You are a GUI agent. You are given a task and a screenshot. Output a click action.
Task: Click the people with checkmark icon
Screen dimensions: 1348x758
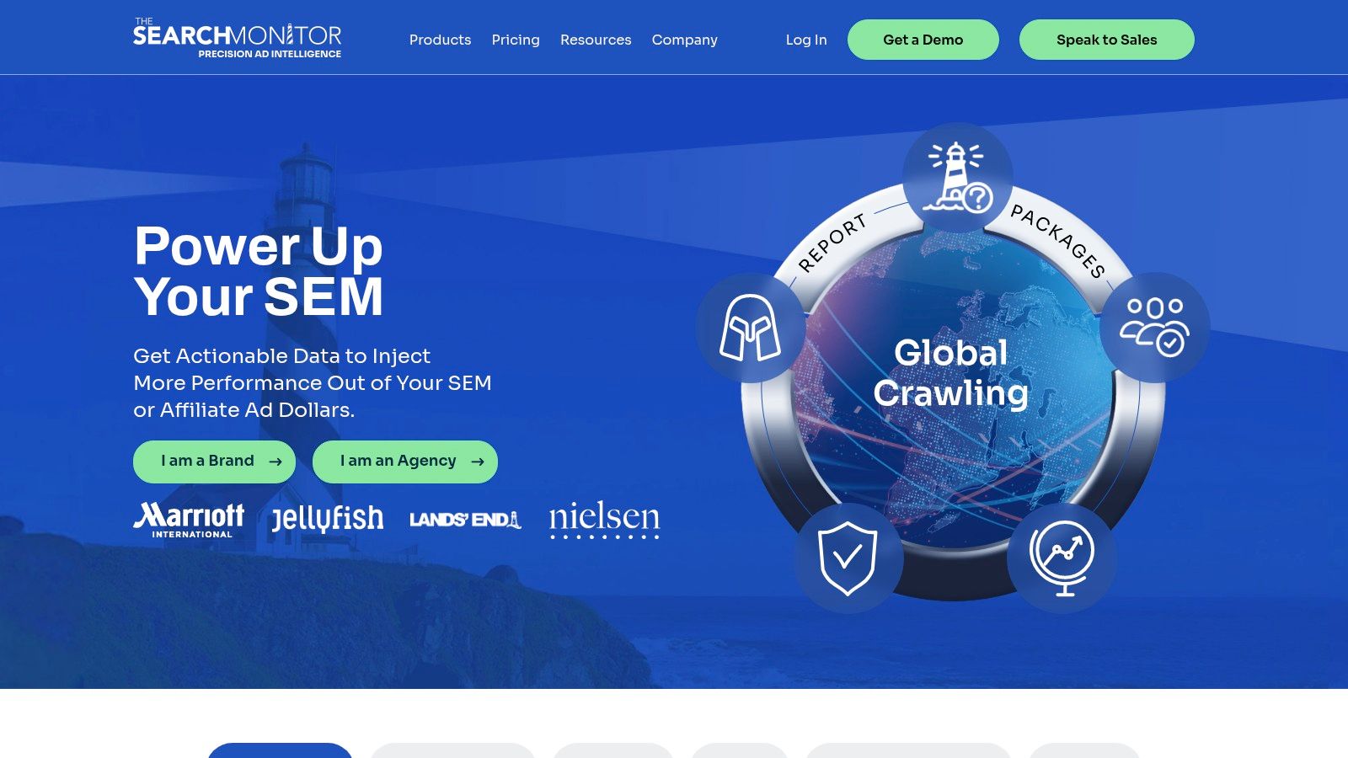[1154, 327]
